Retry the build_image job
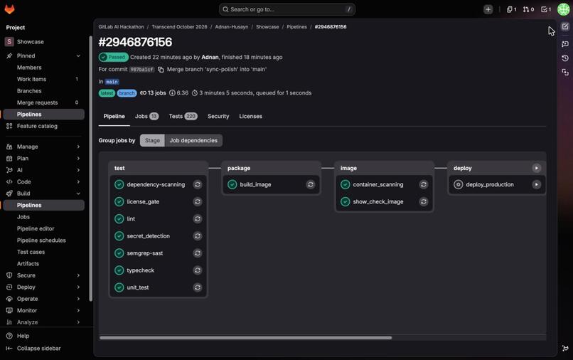 point(310,184)
